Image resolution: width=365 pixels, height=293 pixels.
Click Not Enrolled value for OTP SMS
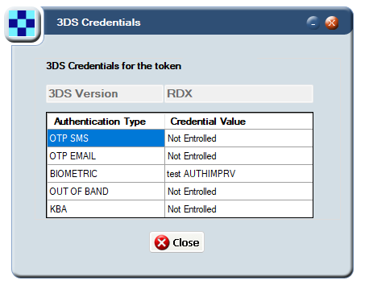click(x=192, y=138)
